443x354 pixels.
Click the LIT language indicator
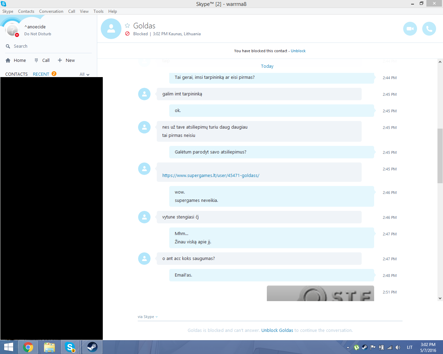410,347
